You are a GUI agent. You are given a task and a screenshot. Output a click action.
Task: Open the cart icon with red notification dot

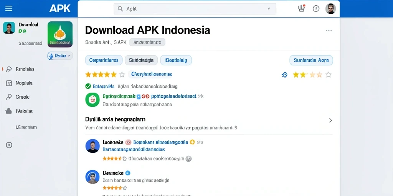point(302,8)
